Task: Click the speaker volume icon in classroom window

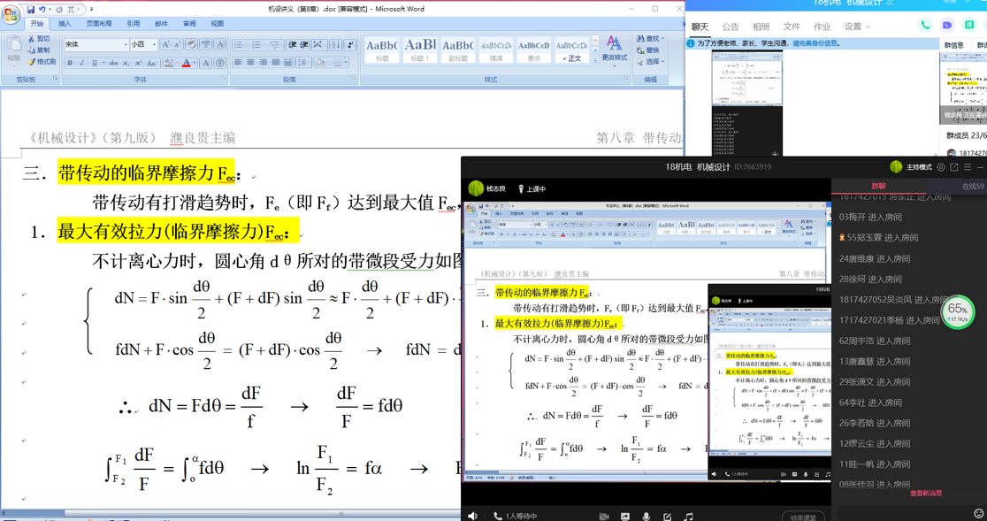Action: tap(472, 516)
